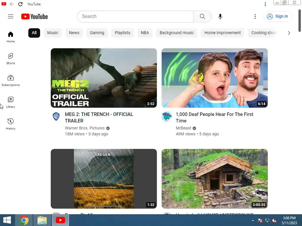This screenshot has height=226, width=302.
Task: Open app window three-dot menu
Action: (265, 4)
